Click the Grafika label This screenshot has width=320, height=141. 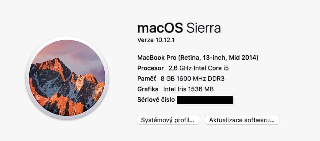pos(148,89)
